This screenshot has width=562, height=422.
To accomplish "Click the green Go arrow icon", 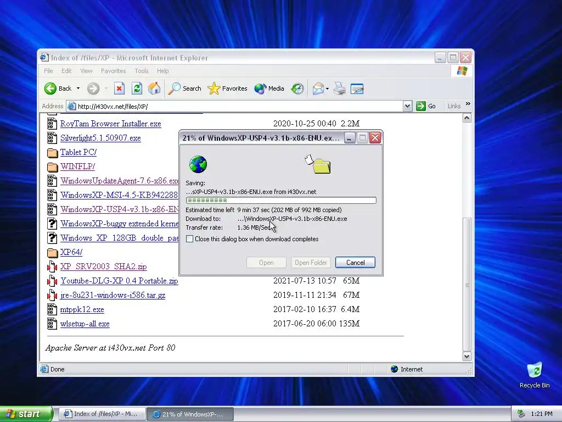I will coord(421,106).
